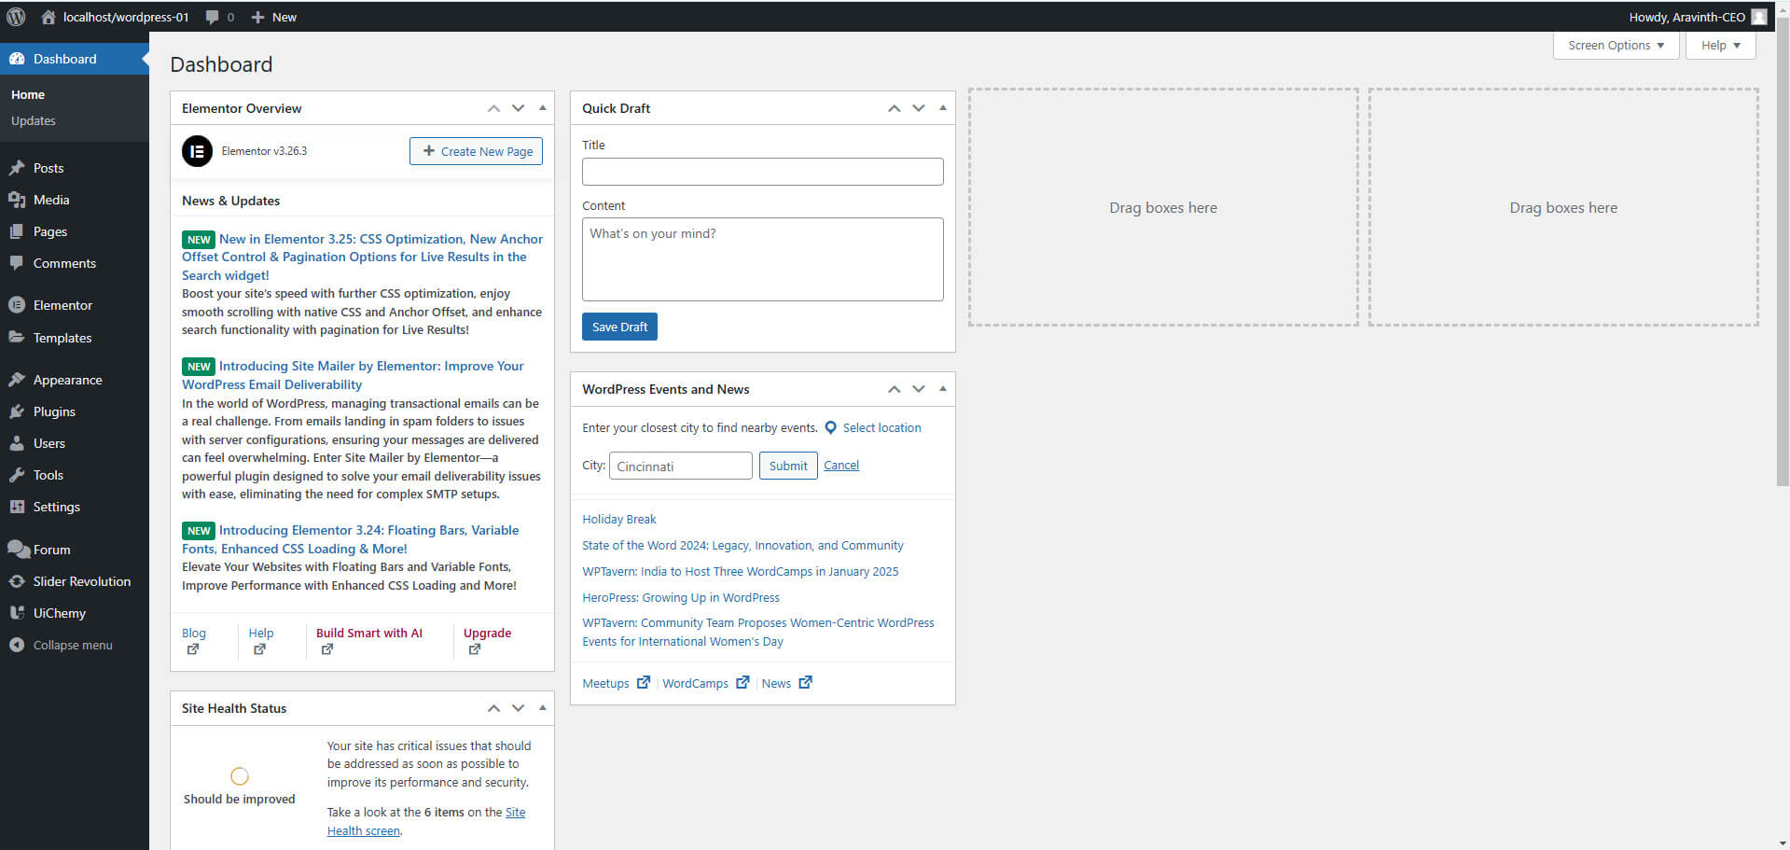This screenshot has height=850, width=1790.
Task: Go to Updates submenu item
Action: (34, 121)
